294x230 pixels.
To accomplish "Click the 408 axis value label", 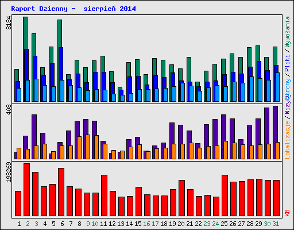I will click(9, 110).
